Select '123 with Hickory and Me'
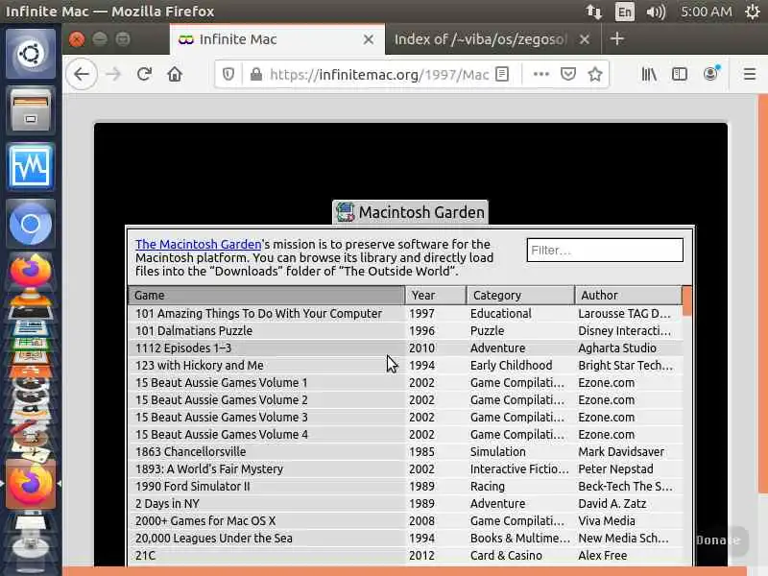Viewport: 768px width, 576px height. (404, 366)
